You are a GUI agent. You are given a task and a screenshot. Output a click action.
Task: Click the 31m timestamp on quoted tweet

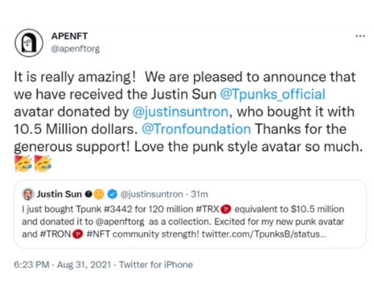(200, 194)
